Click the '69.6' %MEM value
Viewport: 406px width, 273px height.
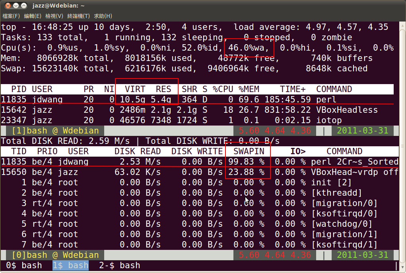click(249, 100)
